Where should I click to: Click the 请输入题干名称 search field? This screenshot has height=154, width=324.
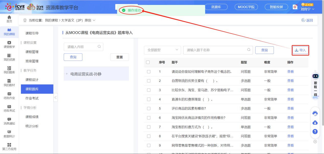pos(216,50)
